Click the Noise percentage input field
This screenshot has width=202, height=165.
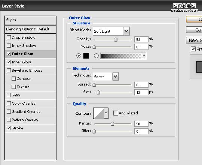[x=141, y=47]
